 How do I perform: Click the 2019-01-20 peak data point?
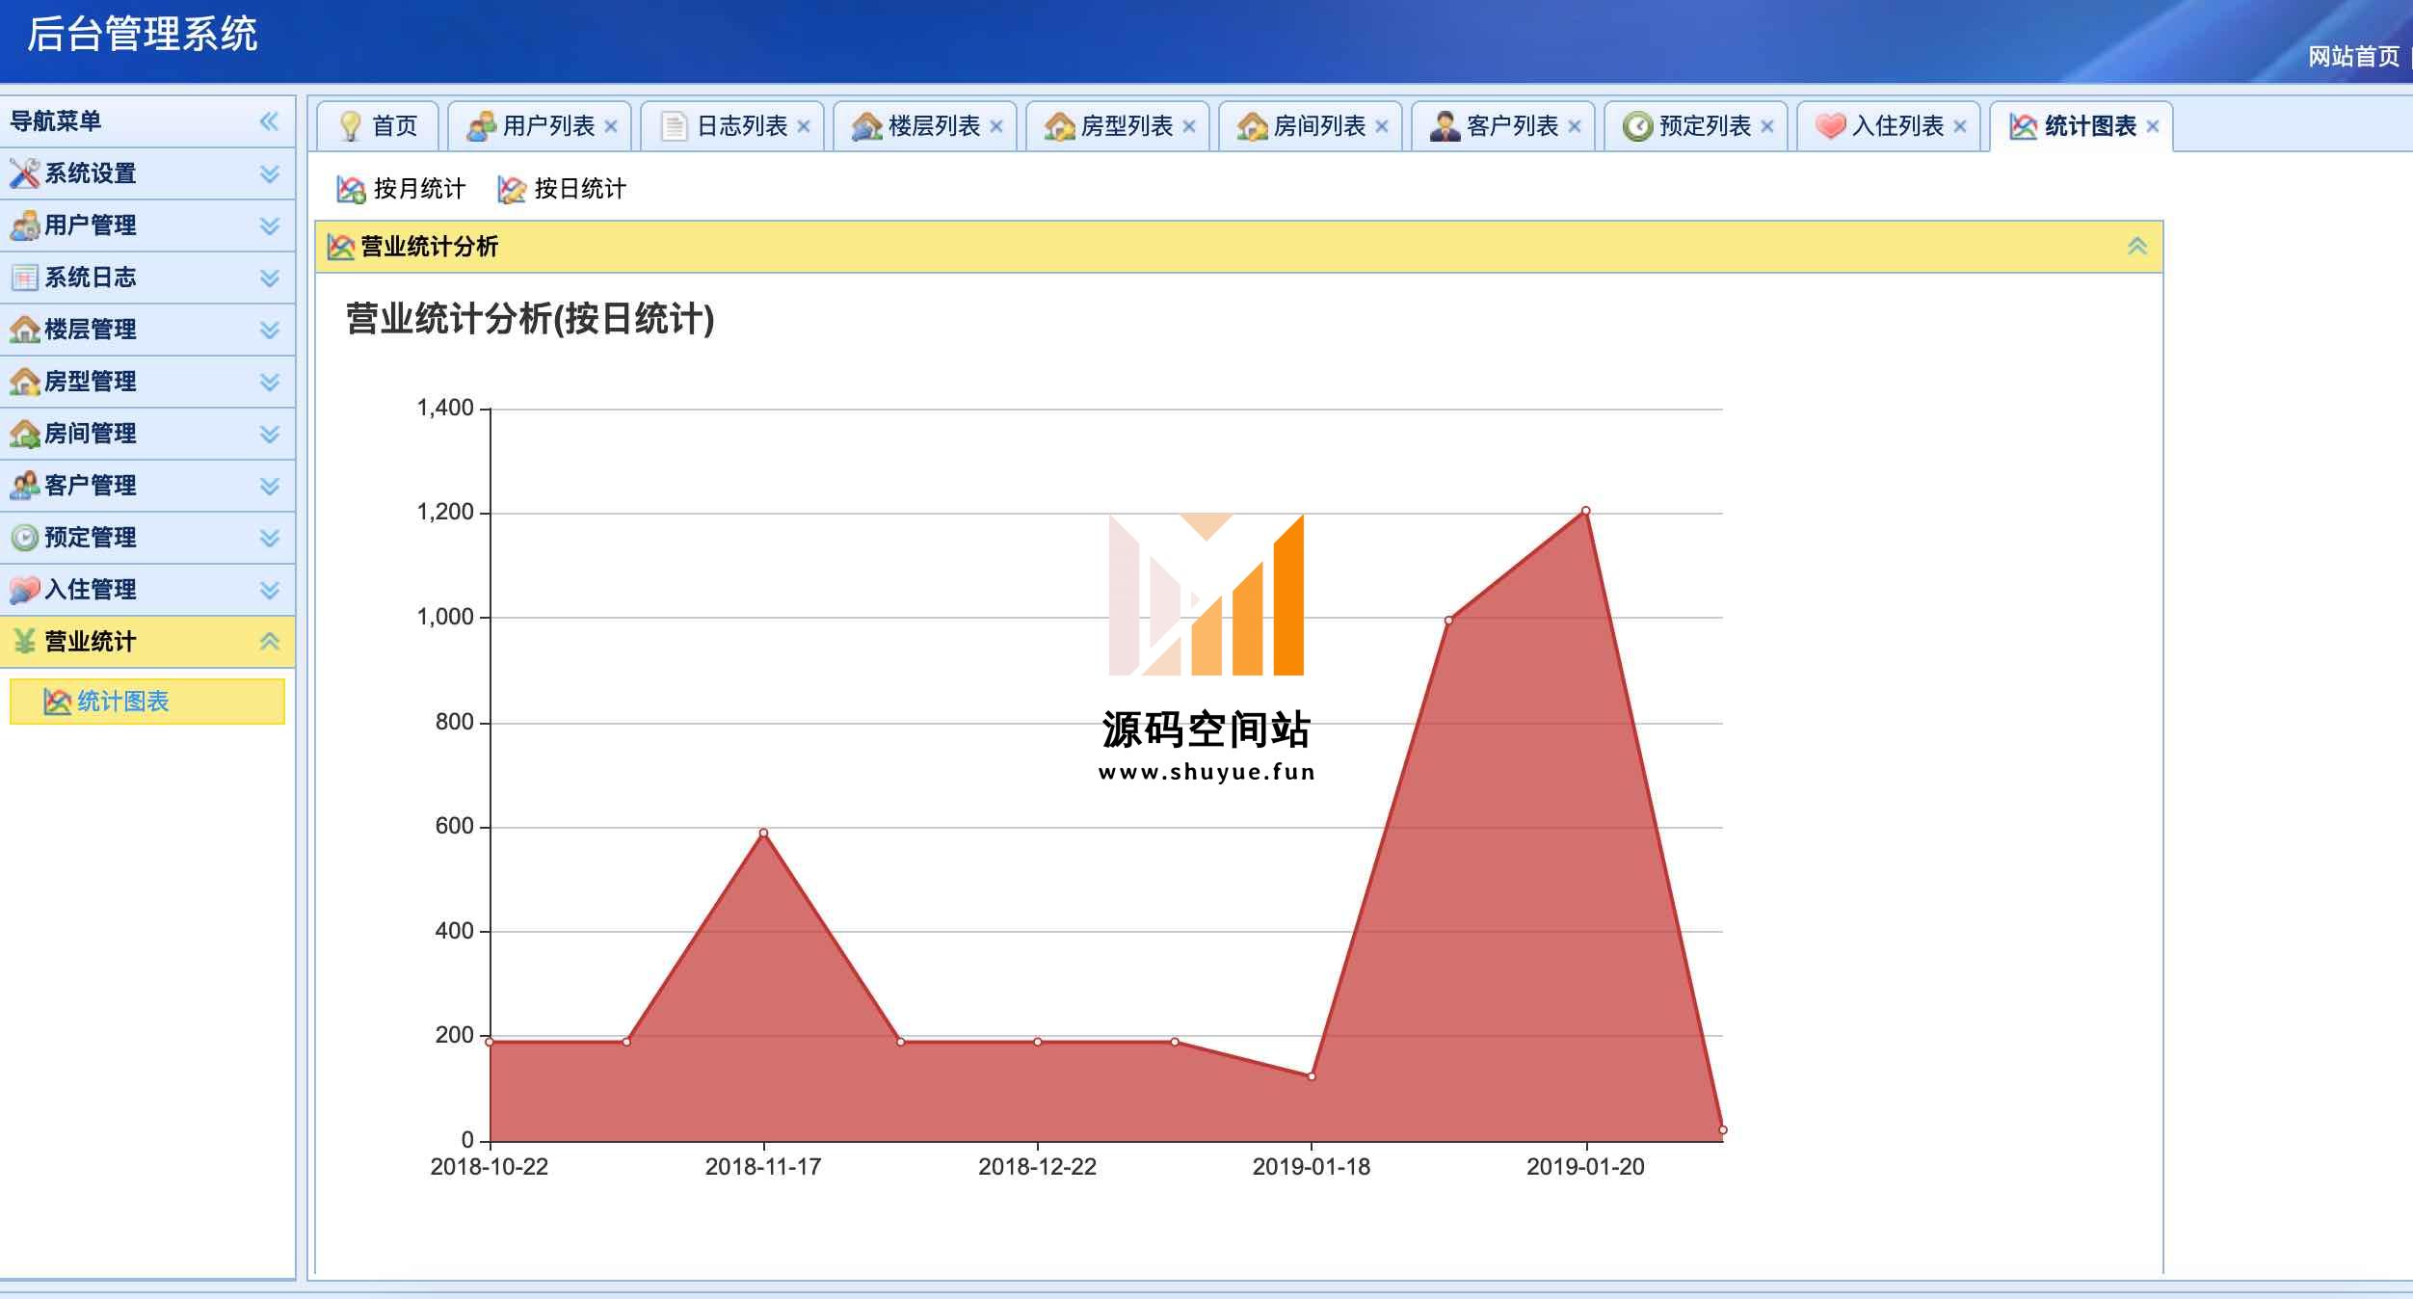(x=1585, y=511)
